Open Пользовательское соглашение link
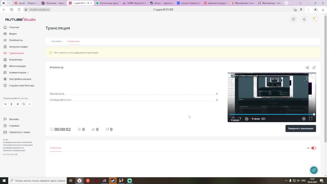Image resolution: width=327 pixels, height=184 pixels. (x=18, y=145)
